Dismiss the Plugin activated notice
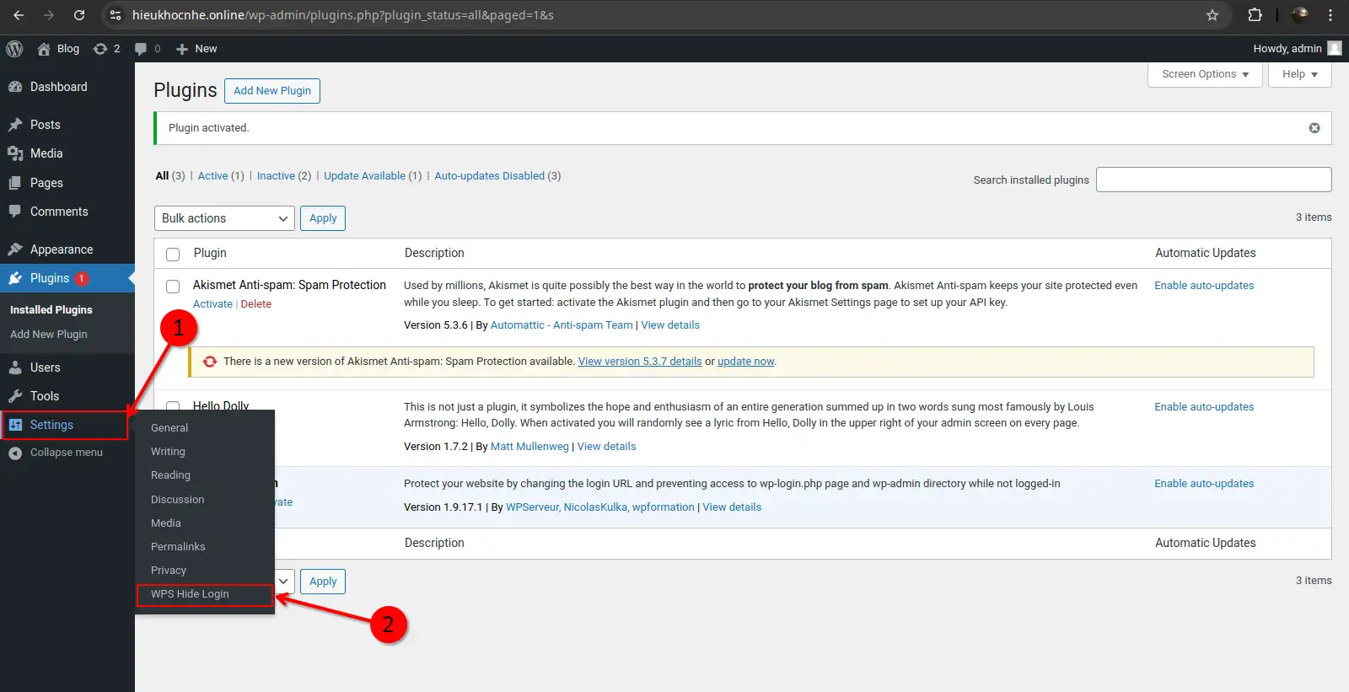This screenshot has width=1349, height=692. (1314, 128)
